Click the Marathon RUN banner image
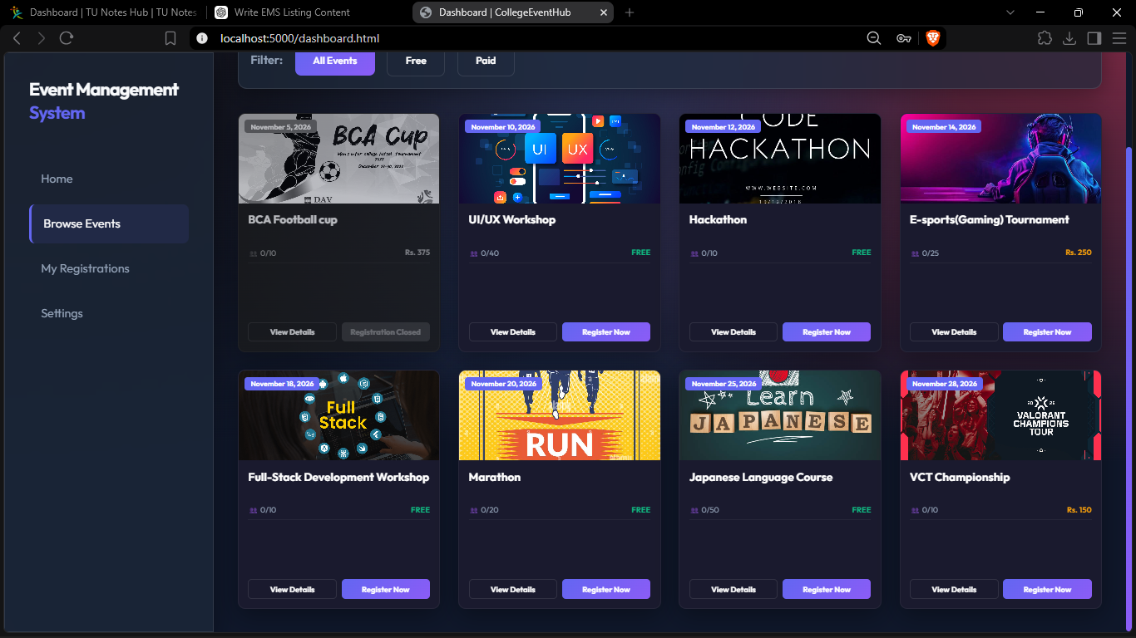Screen dimensions: 1136x638 [x=560, y=415]
